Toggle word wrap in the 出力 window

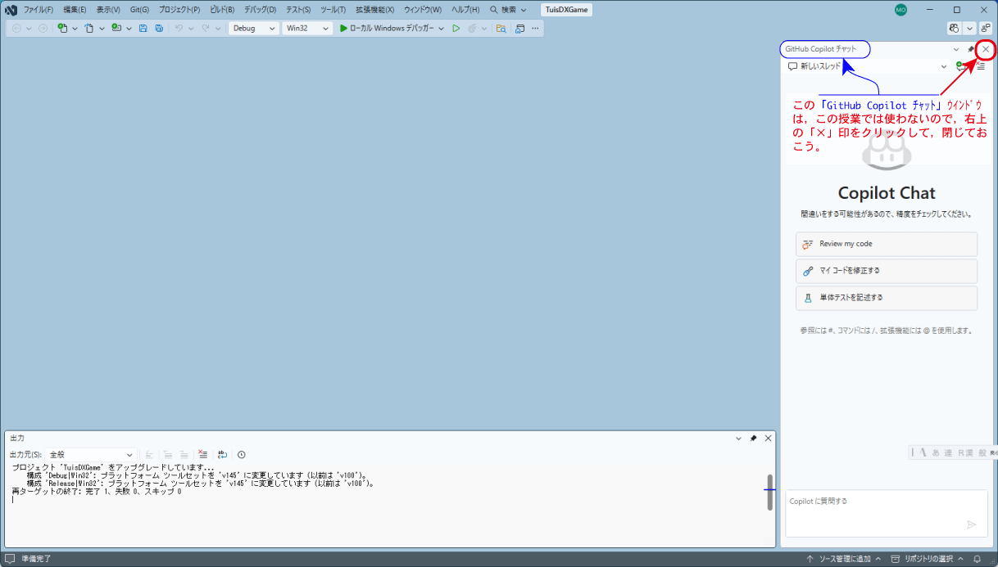tap(222, 454)
